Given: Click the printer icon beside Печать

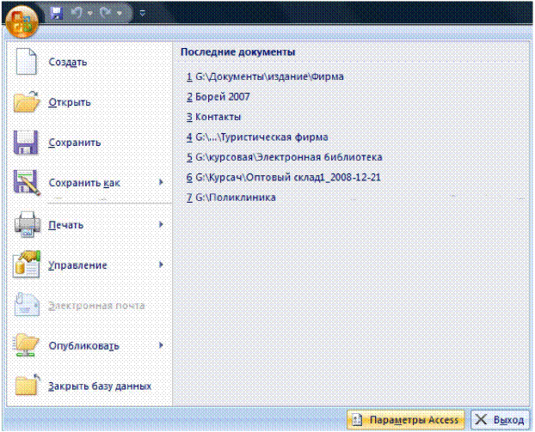Looking at the screenshot, I should pyautogui.click(x=27, y=224).
